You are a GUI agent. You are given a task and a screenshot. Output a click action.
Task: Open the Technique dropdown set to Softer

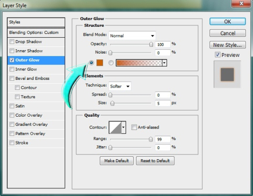(120, 86)
